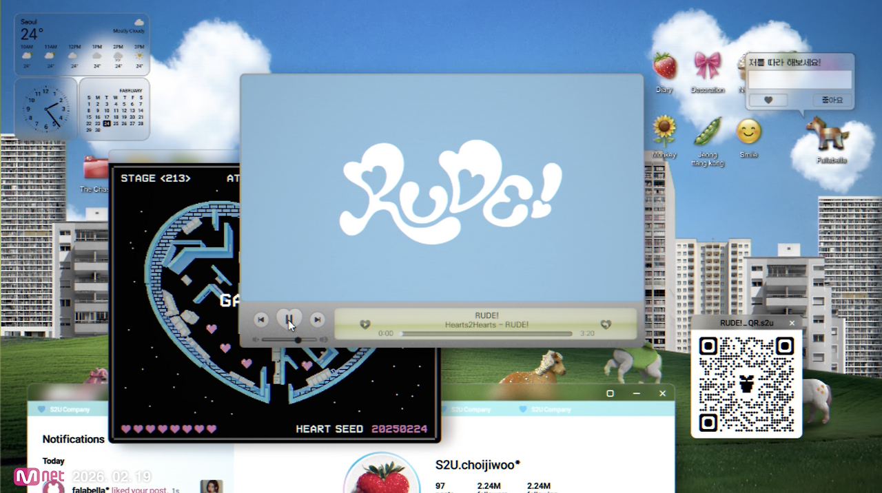Open the Decoration pink bow icon
Viewport: 882px width, 493px height.
(708, 66)
